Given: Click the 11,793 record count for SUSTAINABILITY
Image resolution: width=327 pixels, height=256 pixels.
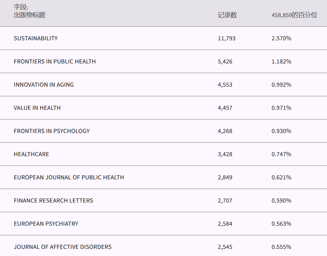Looking at the screenshot, I should pyautogui.click(x=227, y=38).
